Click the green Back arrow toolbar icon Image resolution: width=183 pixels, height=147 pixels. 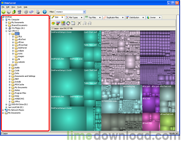(x=4, y=12)
